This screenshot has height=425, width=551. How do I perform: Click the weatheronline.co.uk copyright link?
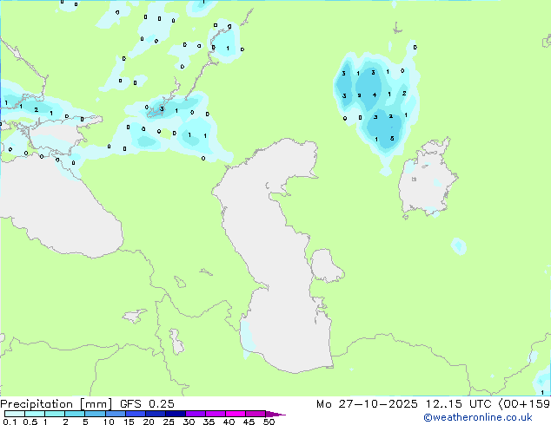pos(477,417)
